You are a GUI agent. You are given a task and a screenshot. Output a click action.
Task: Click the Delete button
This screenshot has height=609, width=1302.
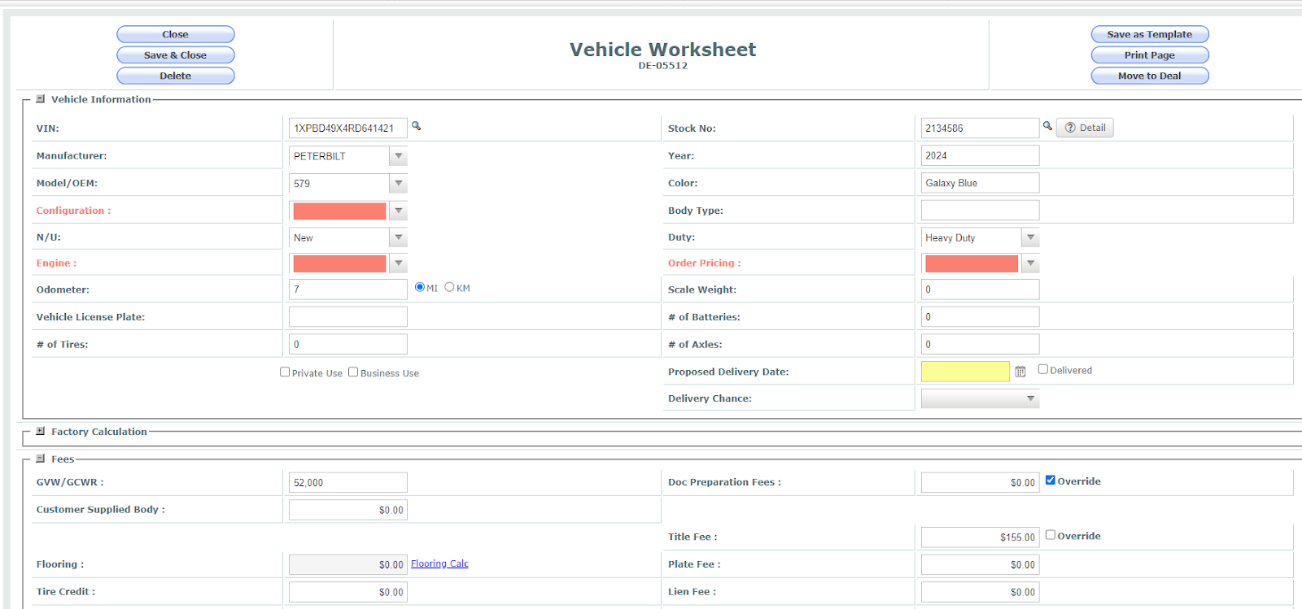(176, 76)
